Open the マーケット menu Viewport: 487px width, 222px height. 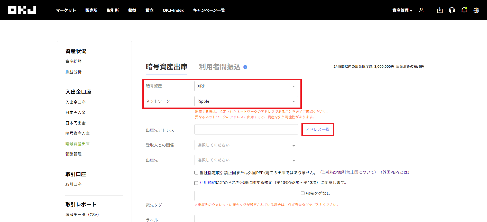point(66,10)
